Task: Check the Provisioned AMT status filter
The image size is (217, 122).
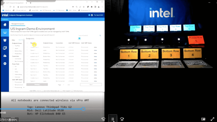Action: pyautogui.click(x=13, y=82)
